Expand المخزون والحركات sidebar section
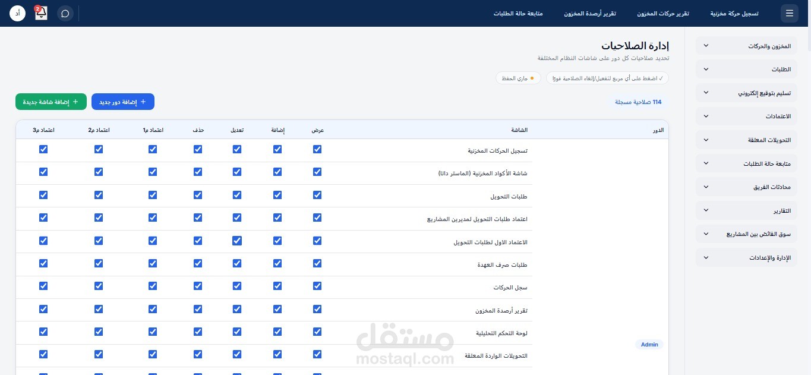Screen dimensions: 811x375 (746, 46)
